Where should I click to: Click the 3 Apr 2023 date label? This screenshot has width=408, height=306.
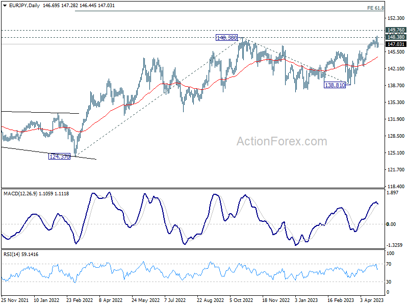tap(372, 300)
